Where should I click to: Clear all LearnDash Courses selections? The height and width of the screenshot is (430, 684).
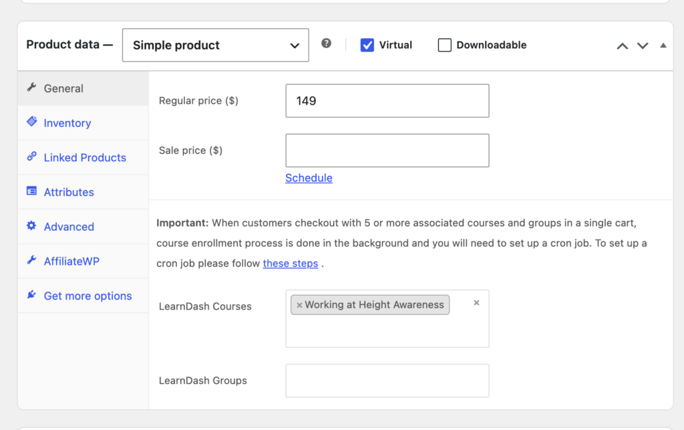coord(476,302)
